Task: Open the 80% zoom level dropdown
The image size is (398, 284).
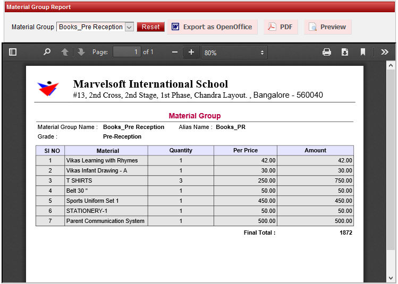Action: click(x=234, y=53)
